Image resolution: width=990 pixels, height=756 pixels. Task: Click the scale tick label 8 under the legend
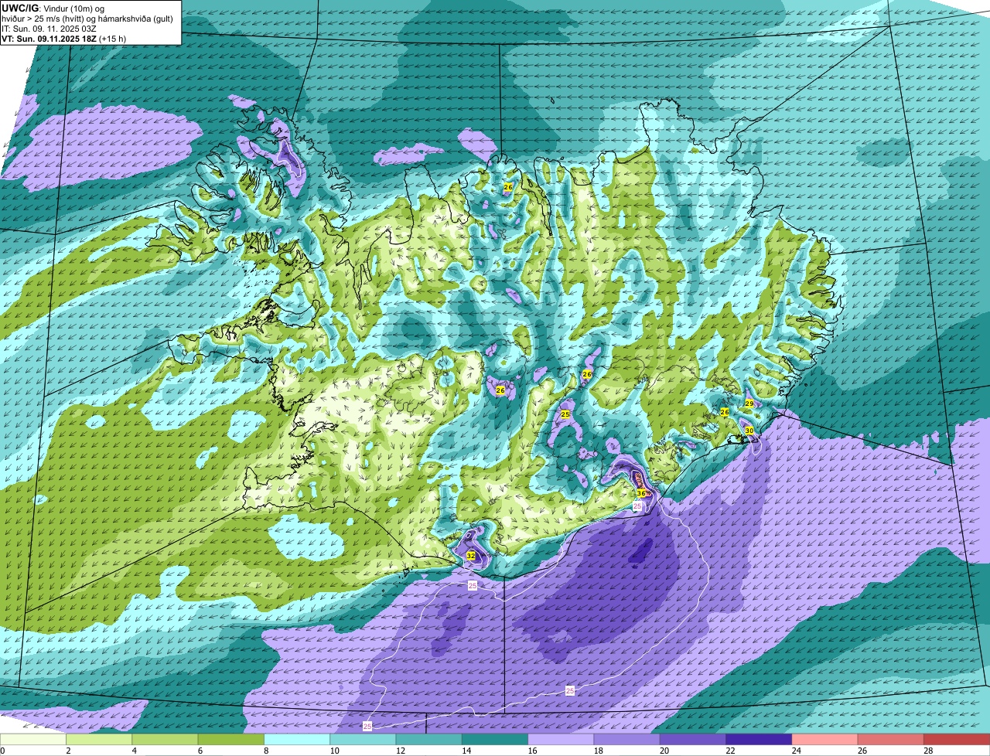(266, 751)
